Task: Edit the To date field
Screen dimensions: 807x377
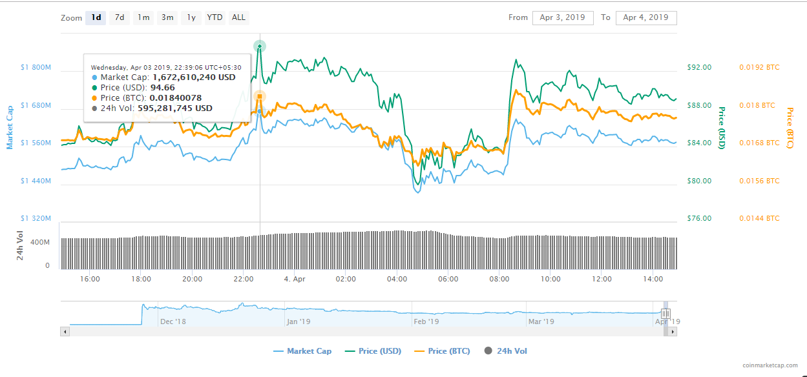Action: [x=646, y=17]
